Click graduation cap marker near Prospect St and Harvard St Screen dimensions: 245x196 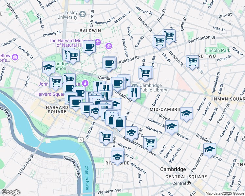[210, 150]
